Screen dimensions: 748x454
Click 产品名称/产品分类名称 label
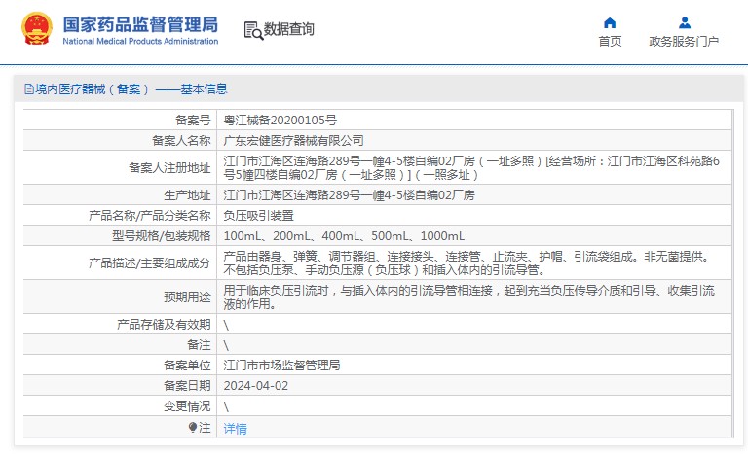(x=149, y=215)
